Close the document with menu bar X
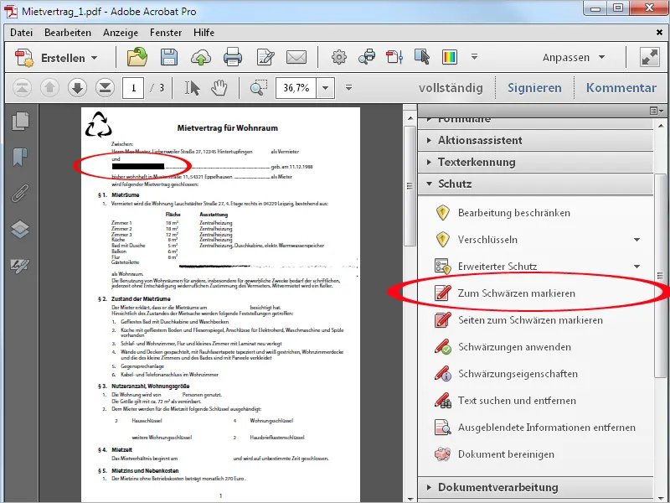 click(x=659, y=33)
